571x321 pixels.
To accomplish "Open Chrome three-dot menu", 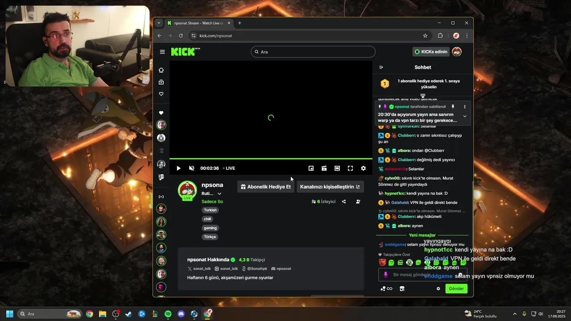I will 467,36.
